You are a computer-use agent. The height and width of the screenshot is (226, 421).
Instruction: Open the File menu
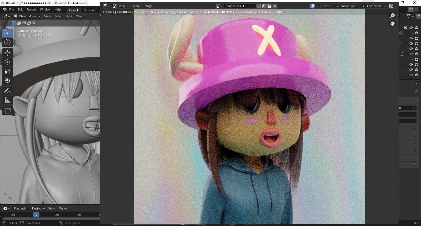point(12,9)
